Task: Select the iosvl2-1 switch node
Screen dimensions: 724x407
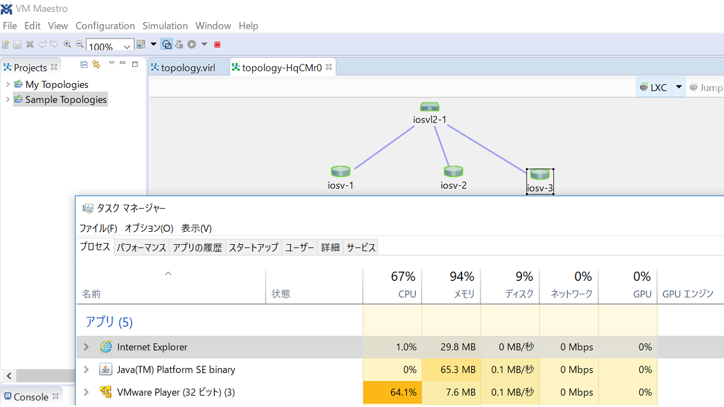Action: (430, 113)
